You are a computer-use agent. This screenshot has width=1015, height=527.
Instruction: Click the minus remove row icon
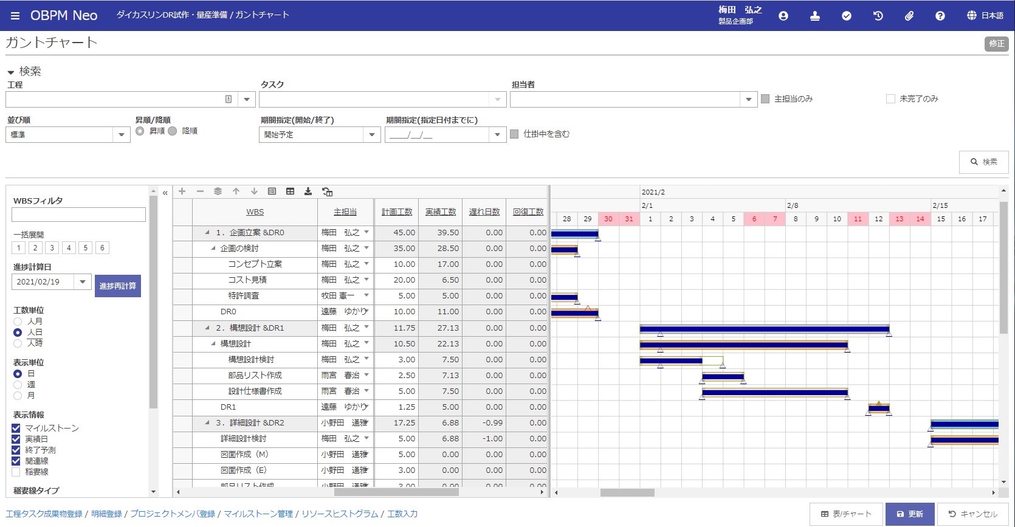tap(200, 191)
